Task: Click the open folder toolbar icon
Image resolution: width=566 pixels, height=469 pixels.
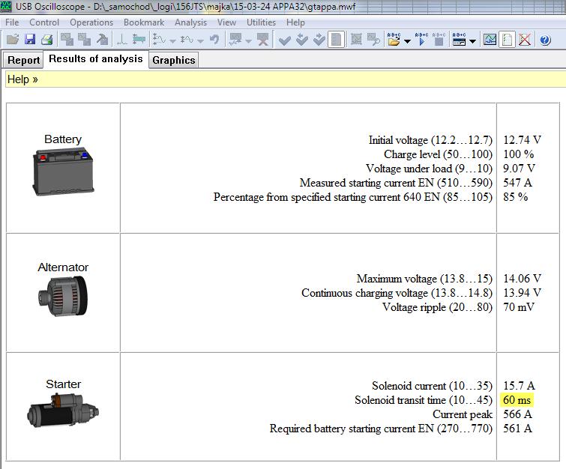Action: [12, 40]
